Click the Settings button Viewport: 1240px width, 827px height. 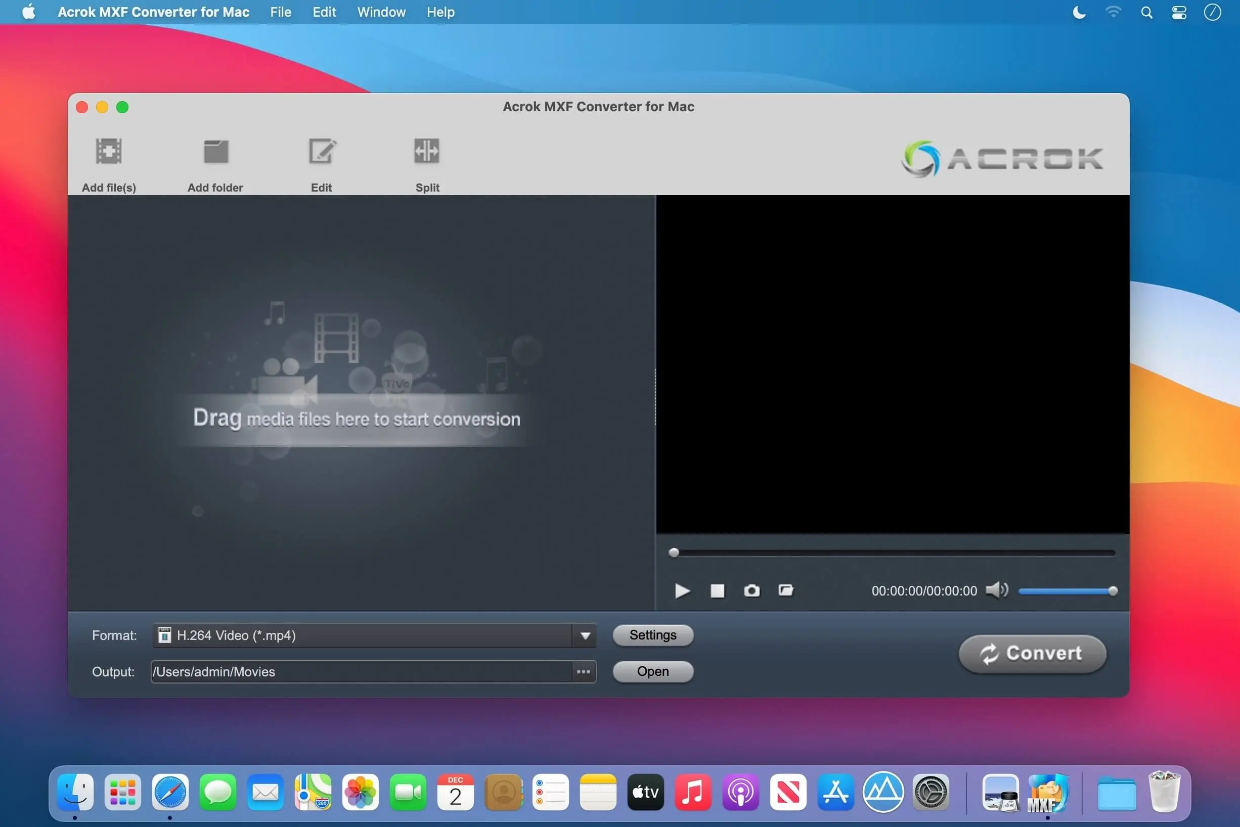click(x=653, y=635)
